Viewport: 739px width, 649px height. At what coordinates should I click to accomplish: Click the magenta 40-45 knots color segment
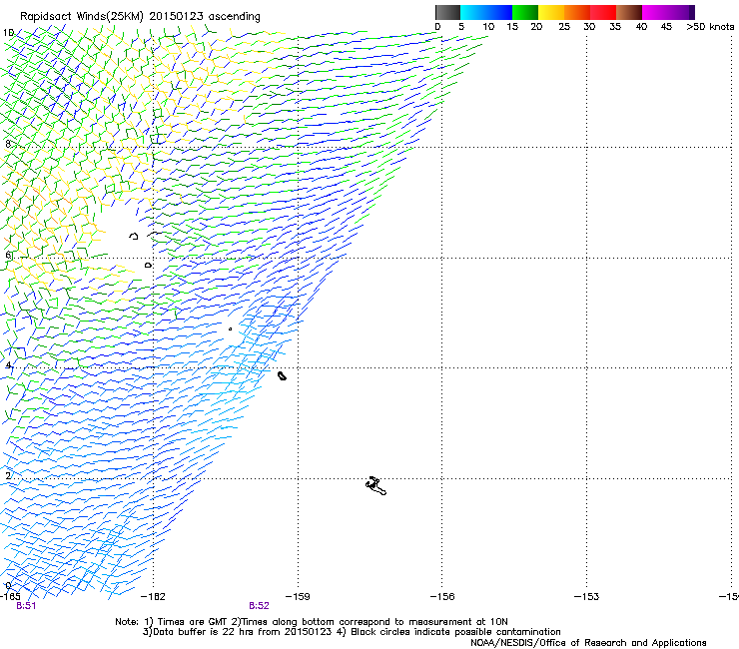coord(655,12)
